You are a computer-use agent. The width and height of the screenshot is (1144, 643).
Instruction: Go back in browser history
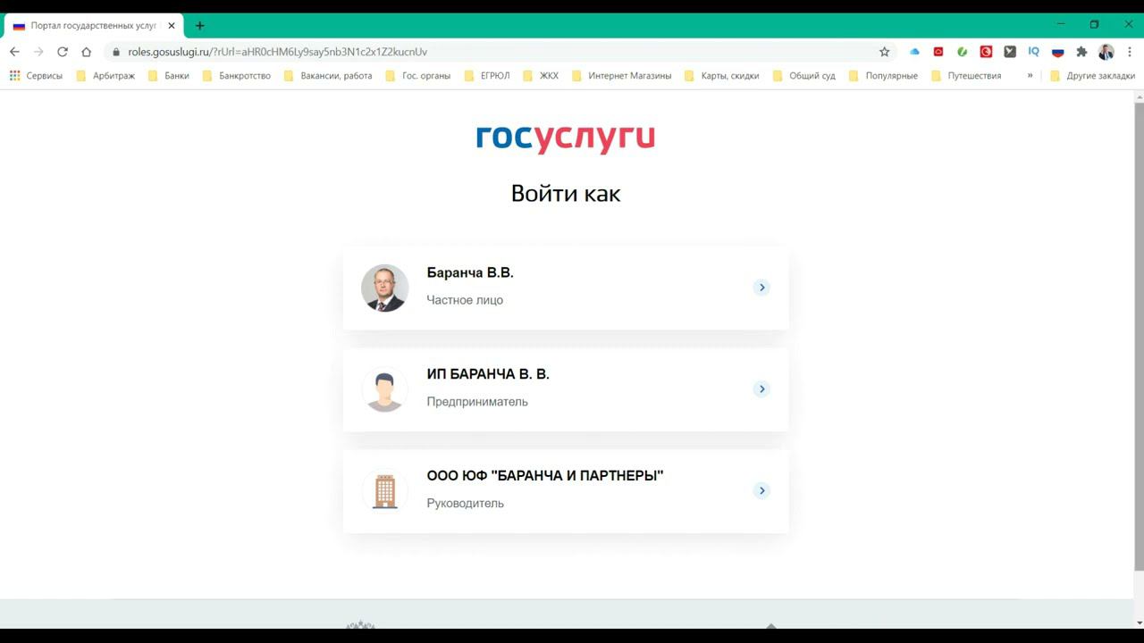(x=14, y=52)
